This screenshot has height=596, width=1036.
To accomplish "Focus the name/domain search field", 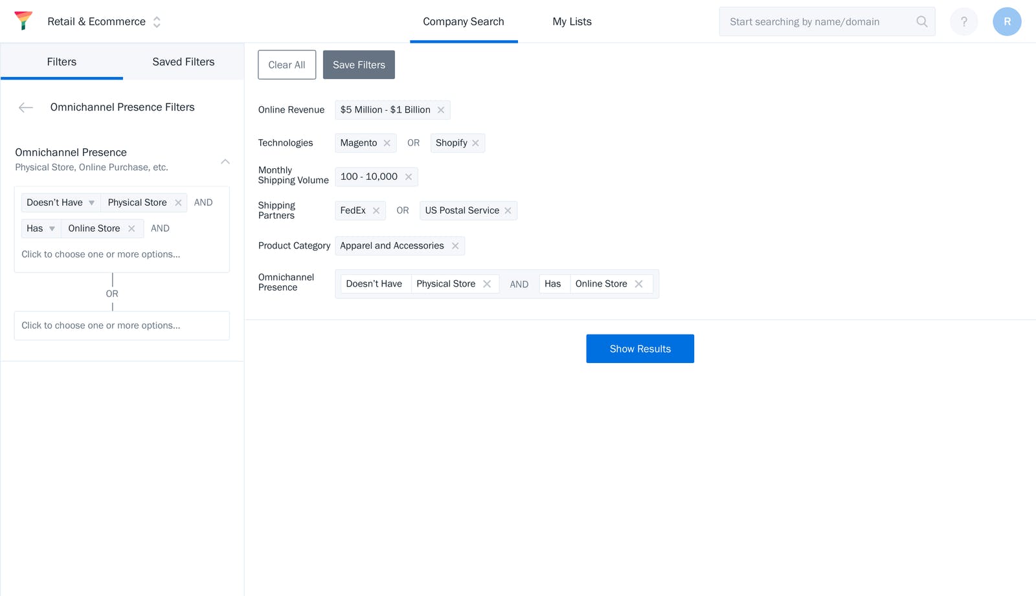I will click(x=827, y=21).
